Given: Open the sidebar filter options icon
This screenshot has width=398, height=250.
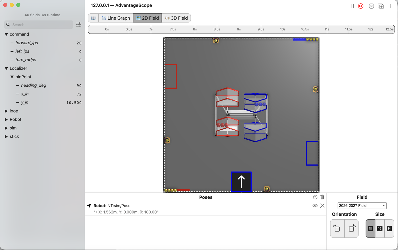Looking at the screenshot, I should (x=79, y=25).
